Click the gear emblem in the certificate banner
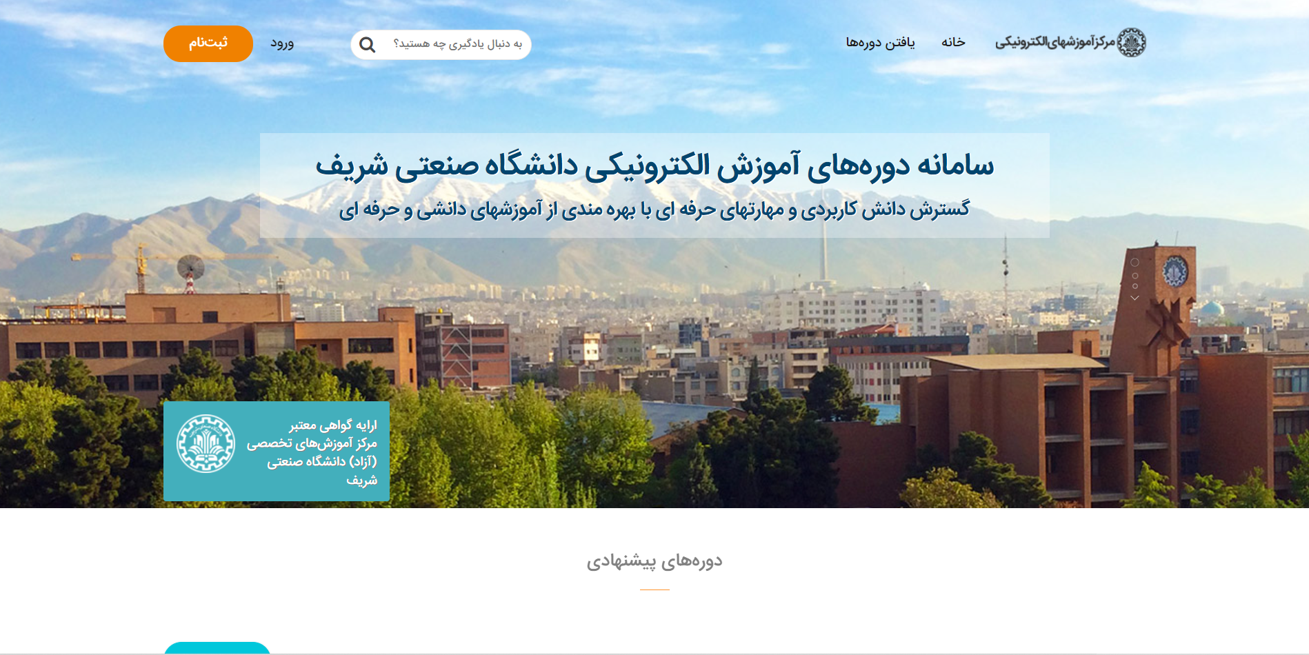This screenshot has height=655, width=1309. coord(206,443)
